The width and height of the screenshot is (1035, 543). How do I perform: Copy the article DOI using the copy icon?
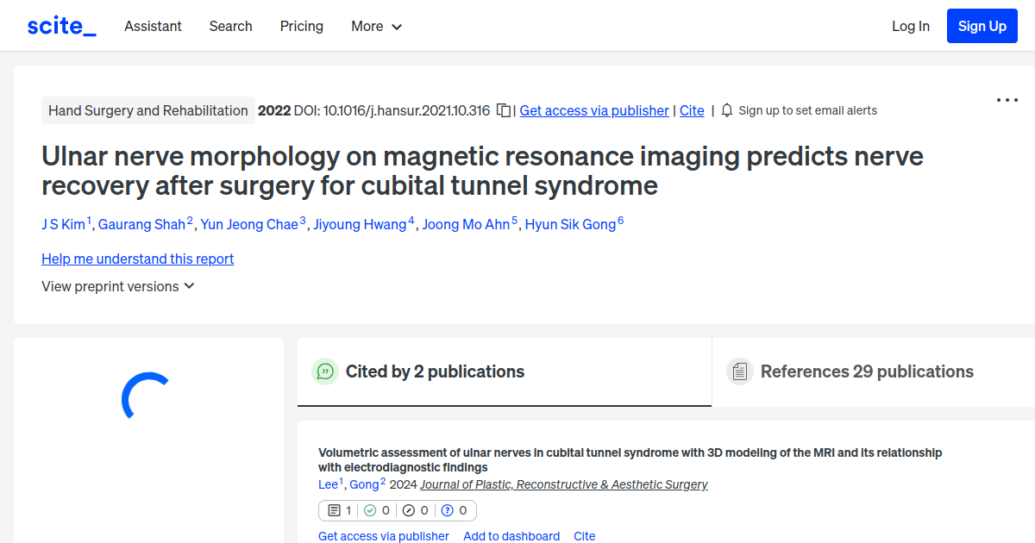click(x=502, y=110)
